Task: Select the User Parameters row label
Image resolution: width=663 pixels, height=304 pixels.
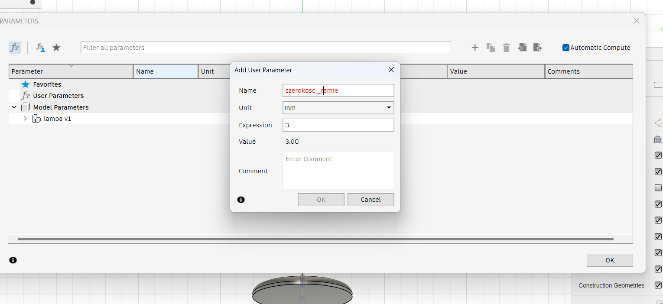Action: [58, 96]
